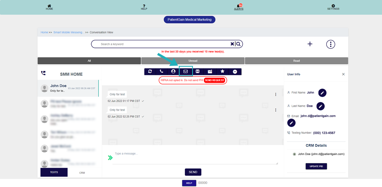Click the SMM HOME heading
The height and width of the screenshot is (187, 382).
tap(71, 74)
